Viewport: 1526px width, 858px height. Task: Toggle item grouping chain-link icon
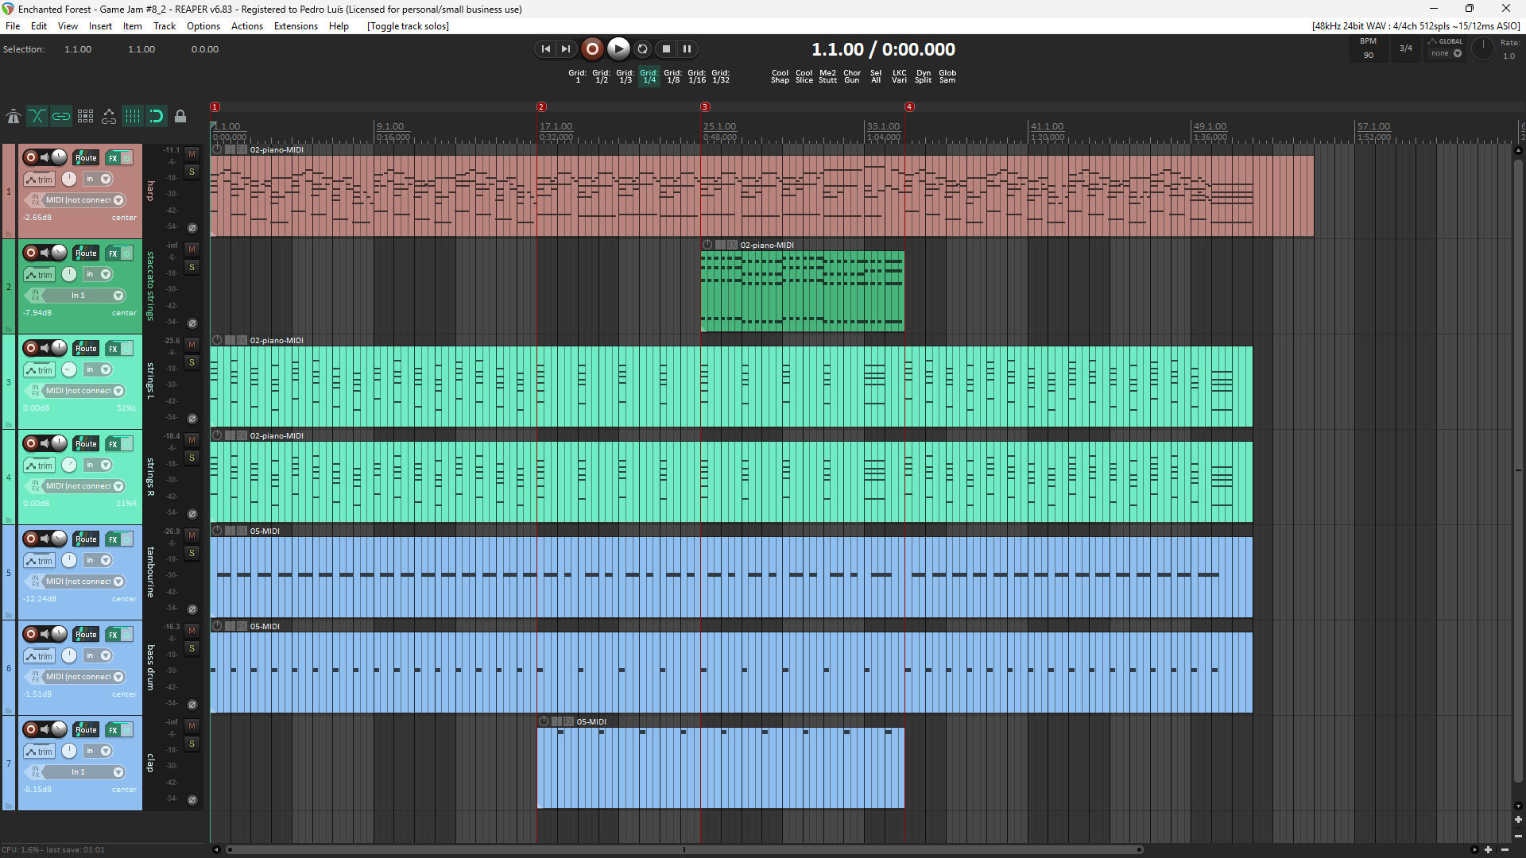pyautogui.click(x=61, y=117)
